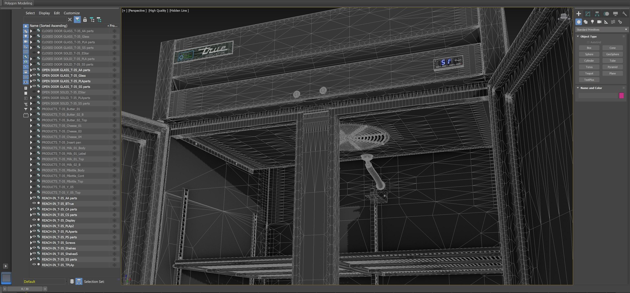Toggle visibility of REACH-IN_T-35_Shelves
Image resolution: width=630 pixels, height=293 pixels.
coord(34,248)
